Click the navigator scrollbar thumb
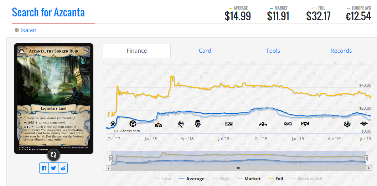377x186 pixels. click(238, 168)
